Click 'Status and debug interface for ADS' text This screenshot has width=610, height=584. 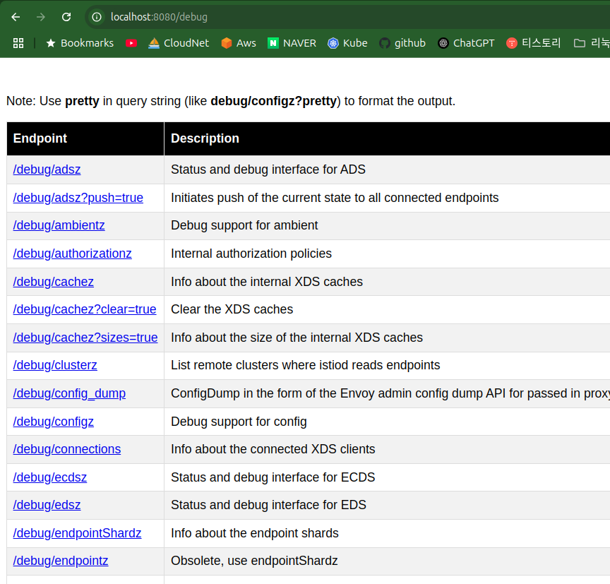[x=268, y=169]
